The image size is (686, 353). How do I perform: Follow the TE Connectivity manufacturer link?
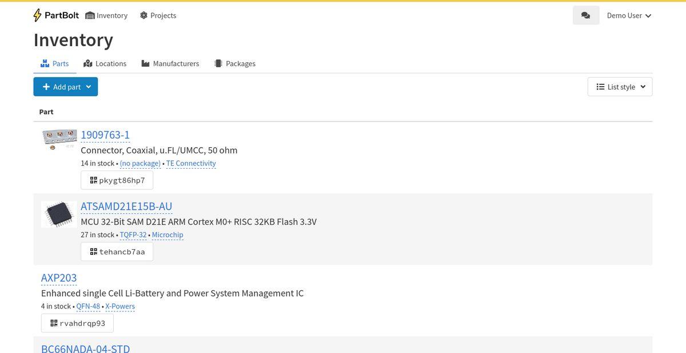[x=191, y=163]
